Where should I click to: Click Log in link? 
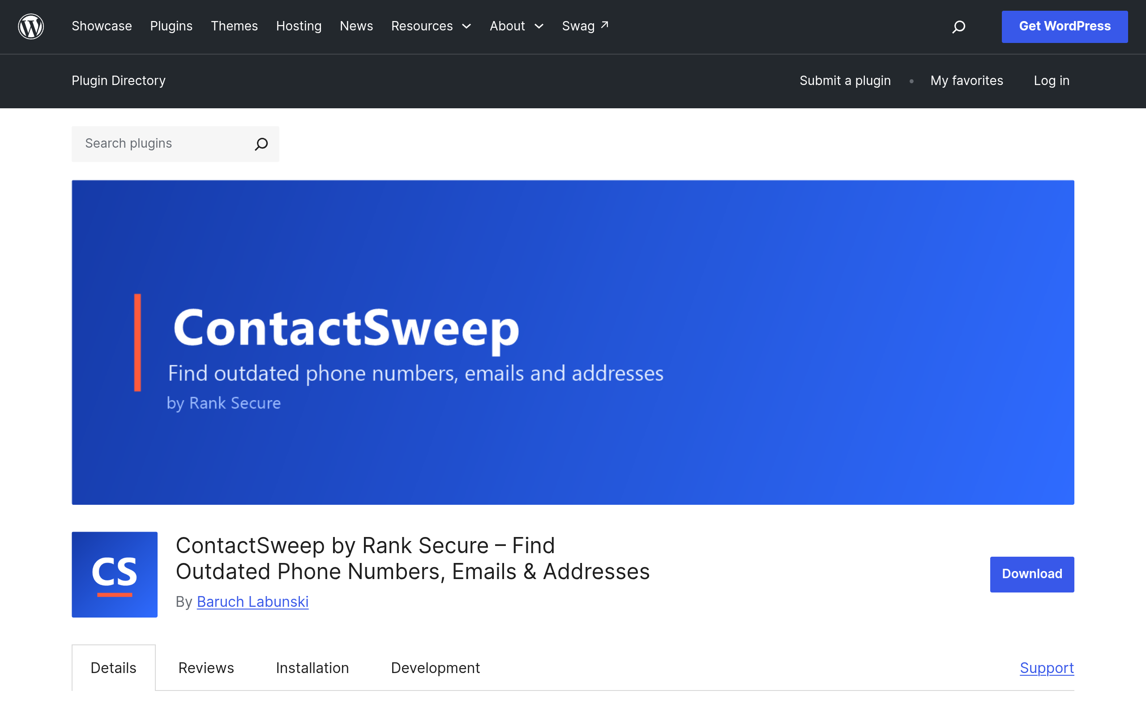[x=1051, y=81]
